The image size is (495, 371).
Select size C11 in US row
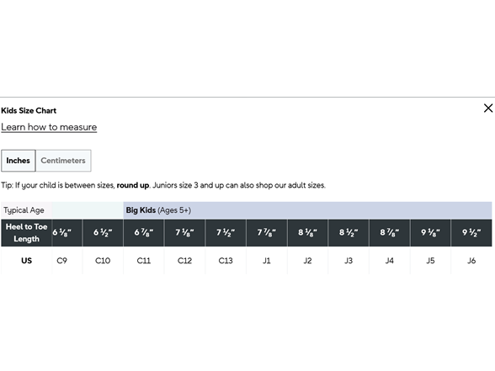click(x=144, y=261)
